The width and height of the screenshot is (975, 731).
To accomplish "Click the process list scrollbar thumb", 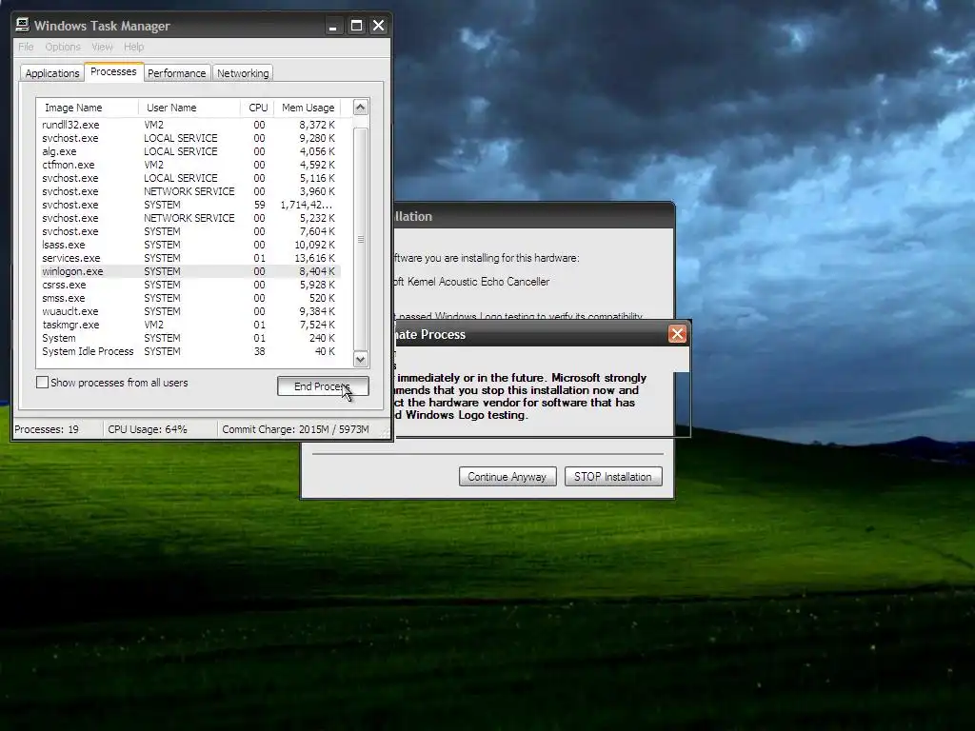I will [360, 239].
